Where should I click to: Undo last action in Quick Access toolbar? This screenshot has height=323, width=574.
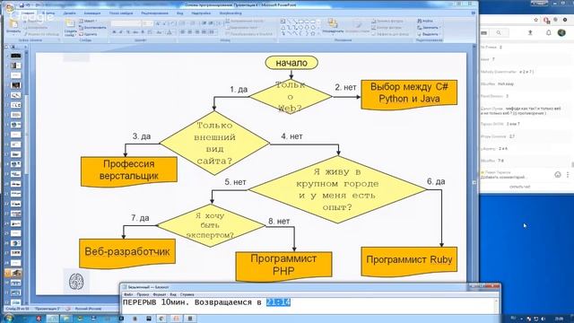(28, 5)
